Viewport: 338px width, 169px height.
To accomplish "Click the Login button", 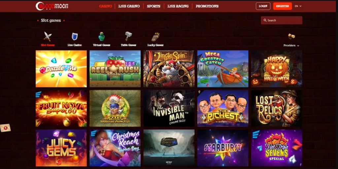I will tap(263, 6).
